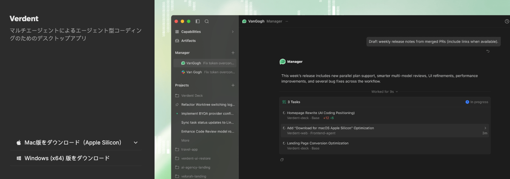Click the Projects section header in the sidebar
Screen dimensions: 510x179
tap(182, 85)
